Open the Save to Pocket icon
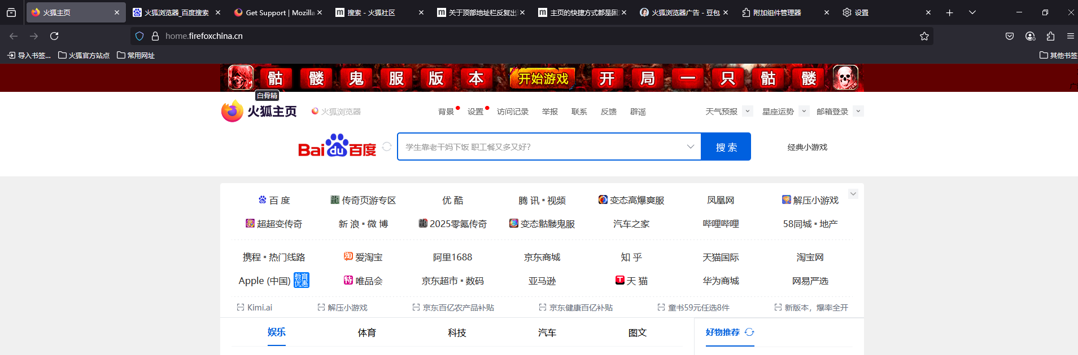This screenshot has width=1078, height=355. pos(1010,36)
